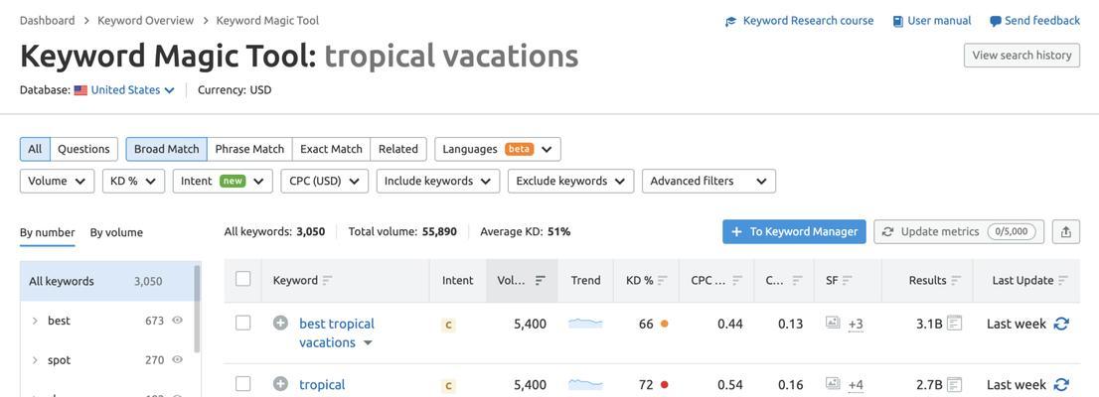Select the By volume tab
The image size is (1099, 397).
(x=116, y=232)
